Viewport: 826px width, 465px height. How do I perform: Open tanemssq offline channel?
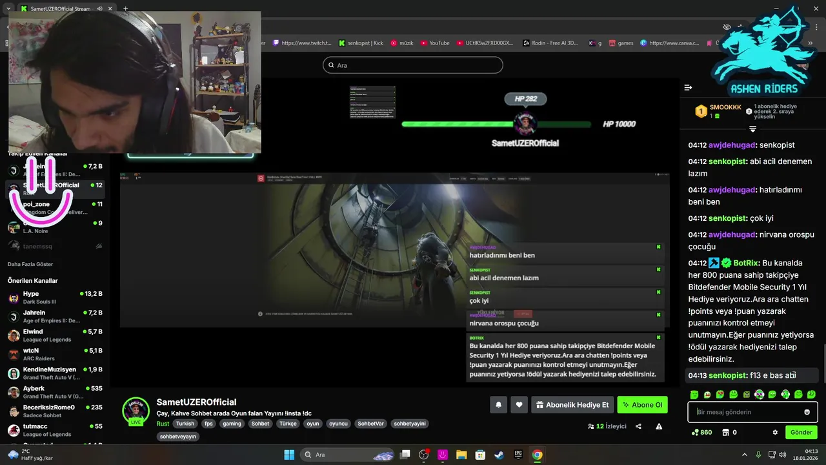point(55,245)
